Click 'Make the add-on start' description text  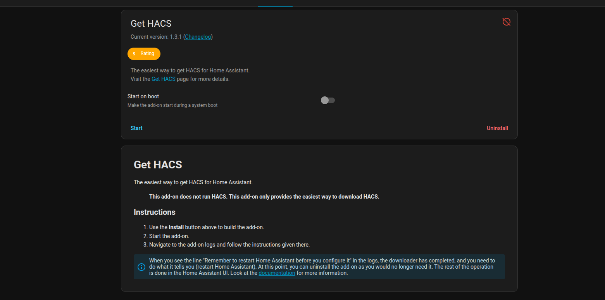(x=172, y=105)
